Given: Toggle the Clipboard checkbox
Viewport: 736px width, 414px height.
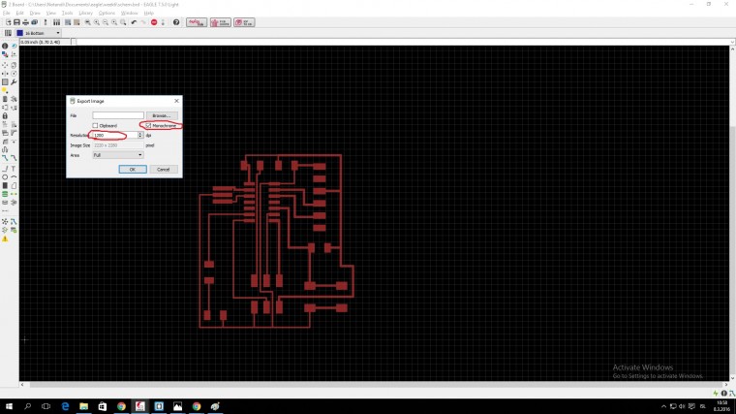Looking at the screenshot, I should [x=95, y=125].
